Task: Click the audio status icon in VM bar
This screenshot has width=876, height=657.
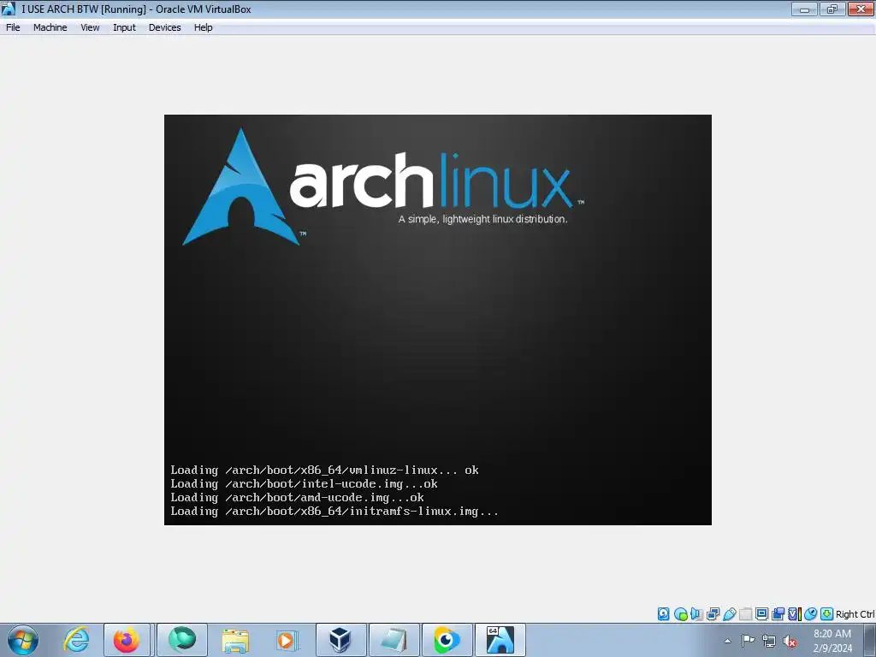Action: coord(696,614)
